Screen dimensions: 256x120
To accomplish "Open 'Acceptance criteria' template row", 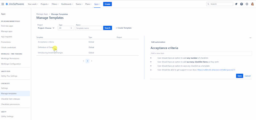I will (x=87, y=42).
